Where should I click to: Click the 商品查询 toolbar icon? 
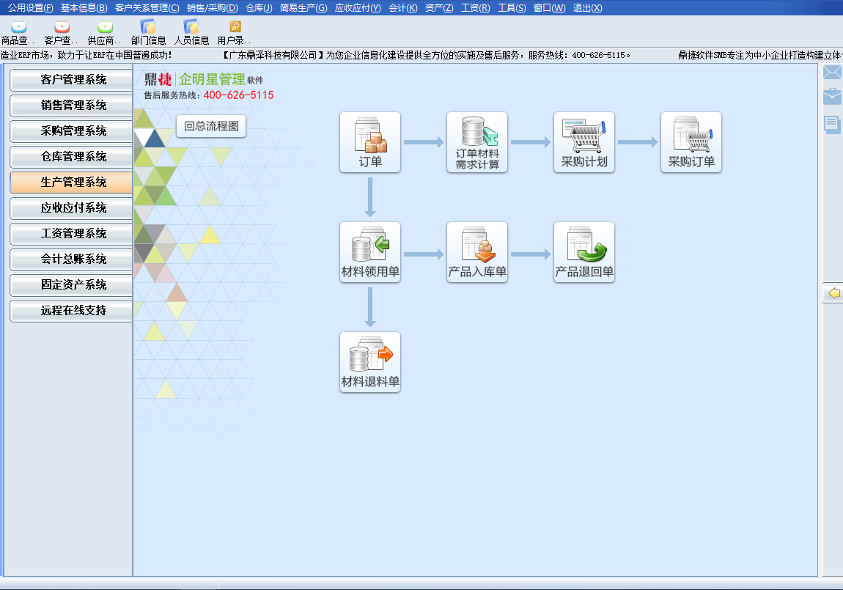tap(18, 32)
